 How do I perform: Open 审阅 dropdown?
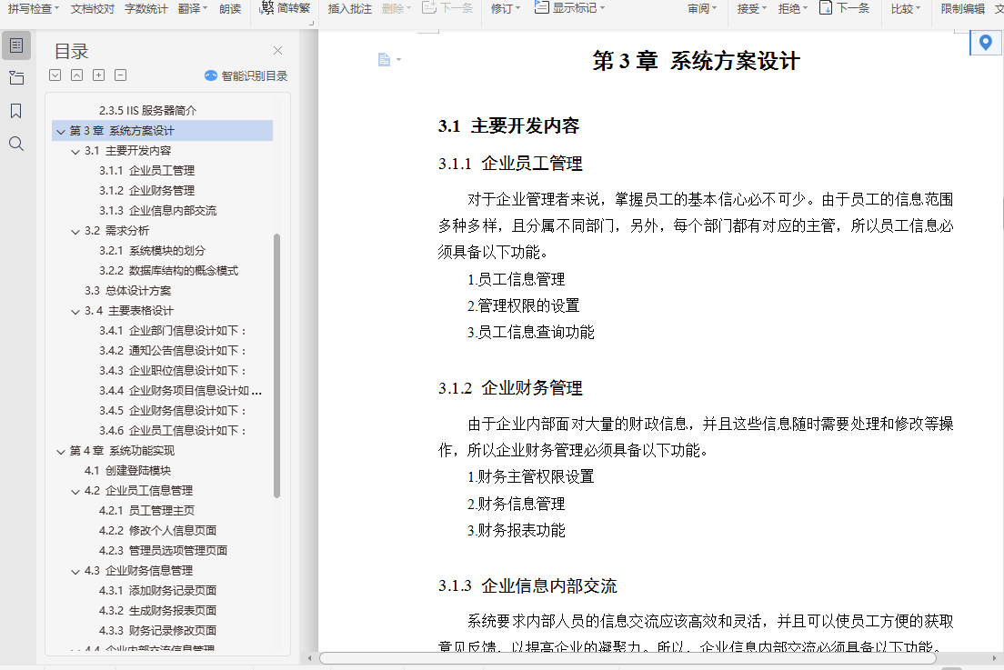pos(702,8)
